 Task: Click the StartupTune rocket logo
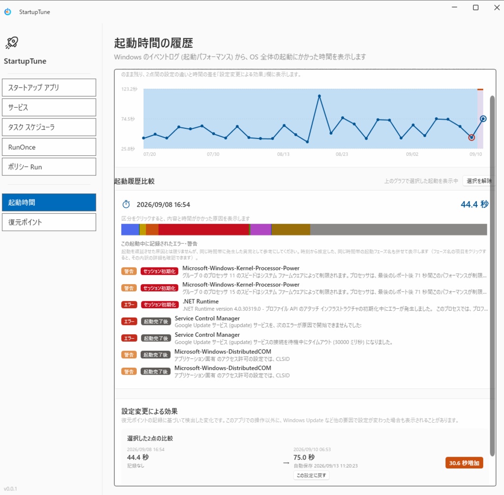pyautogui.click(x=12, y=43)
